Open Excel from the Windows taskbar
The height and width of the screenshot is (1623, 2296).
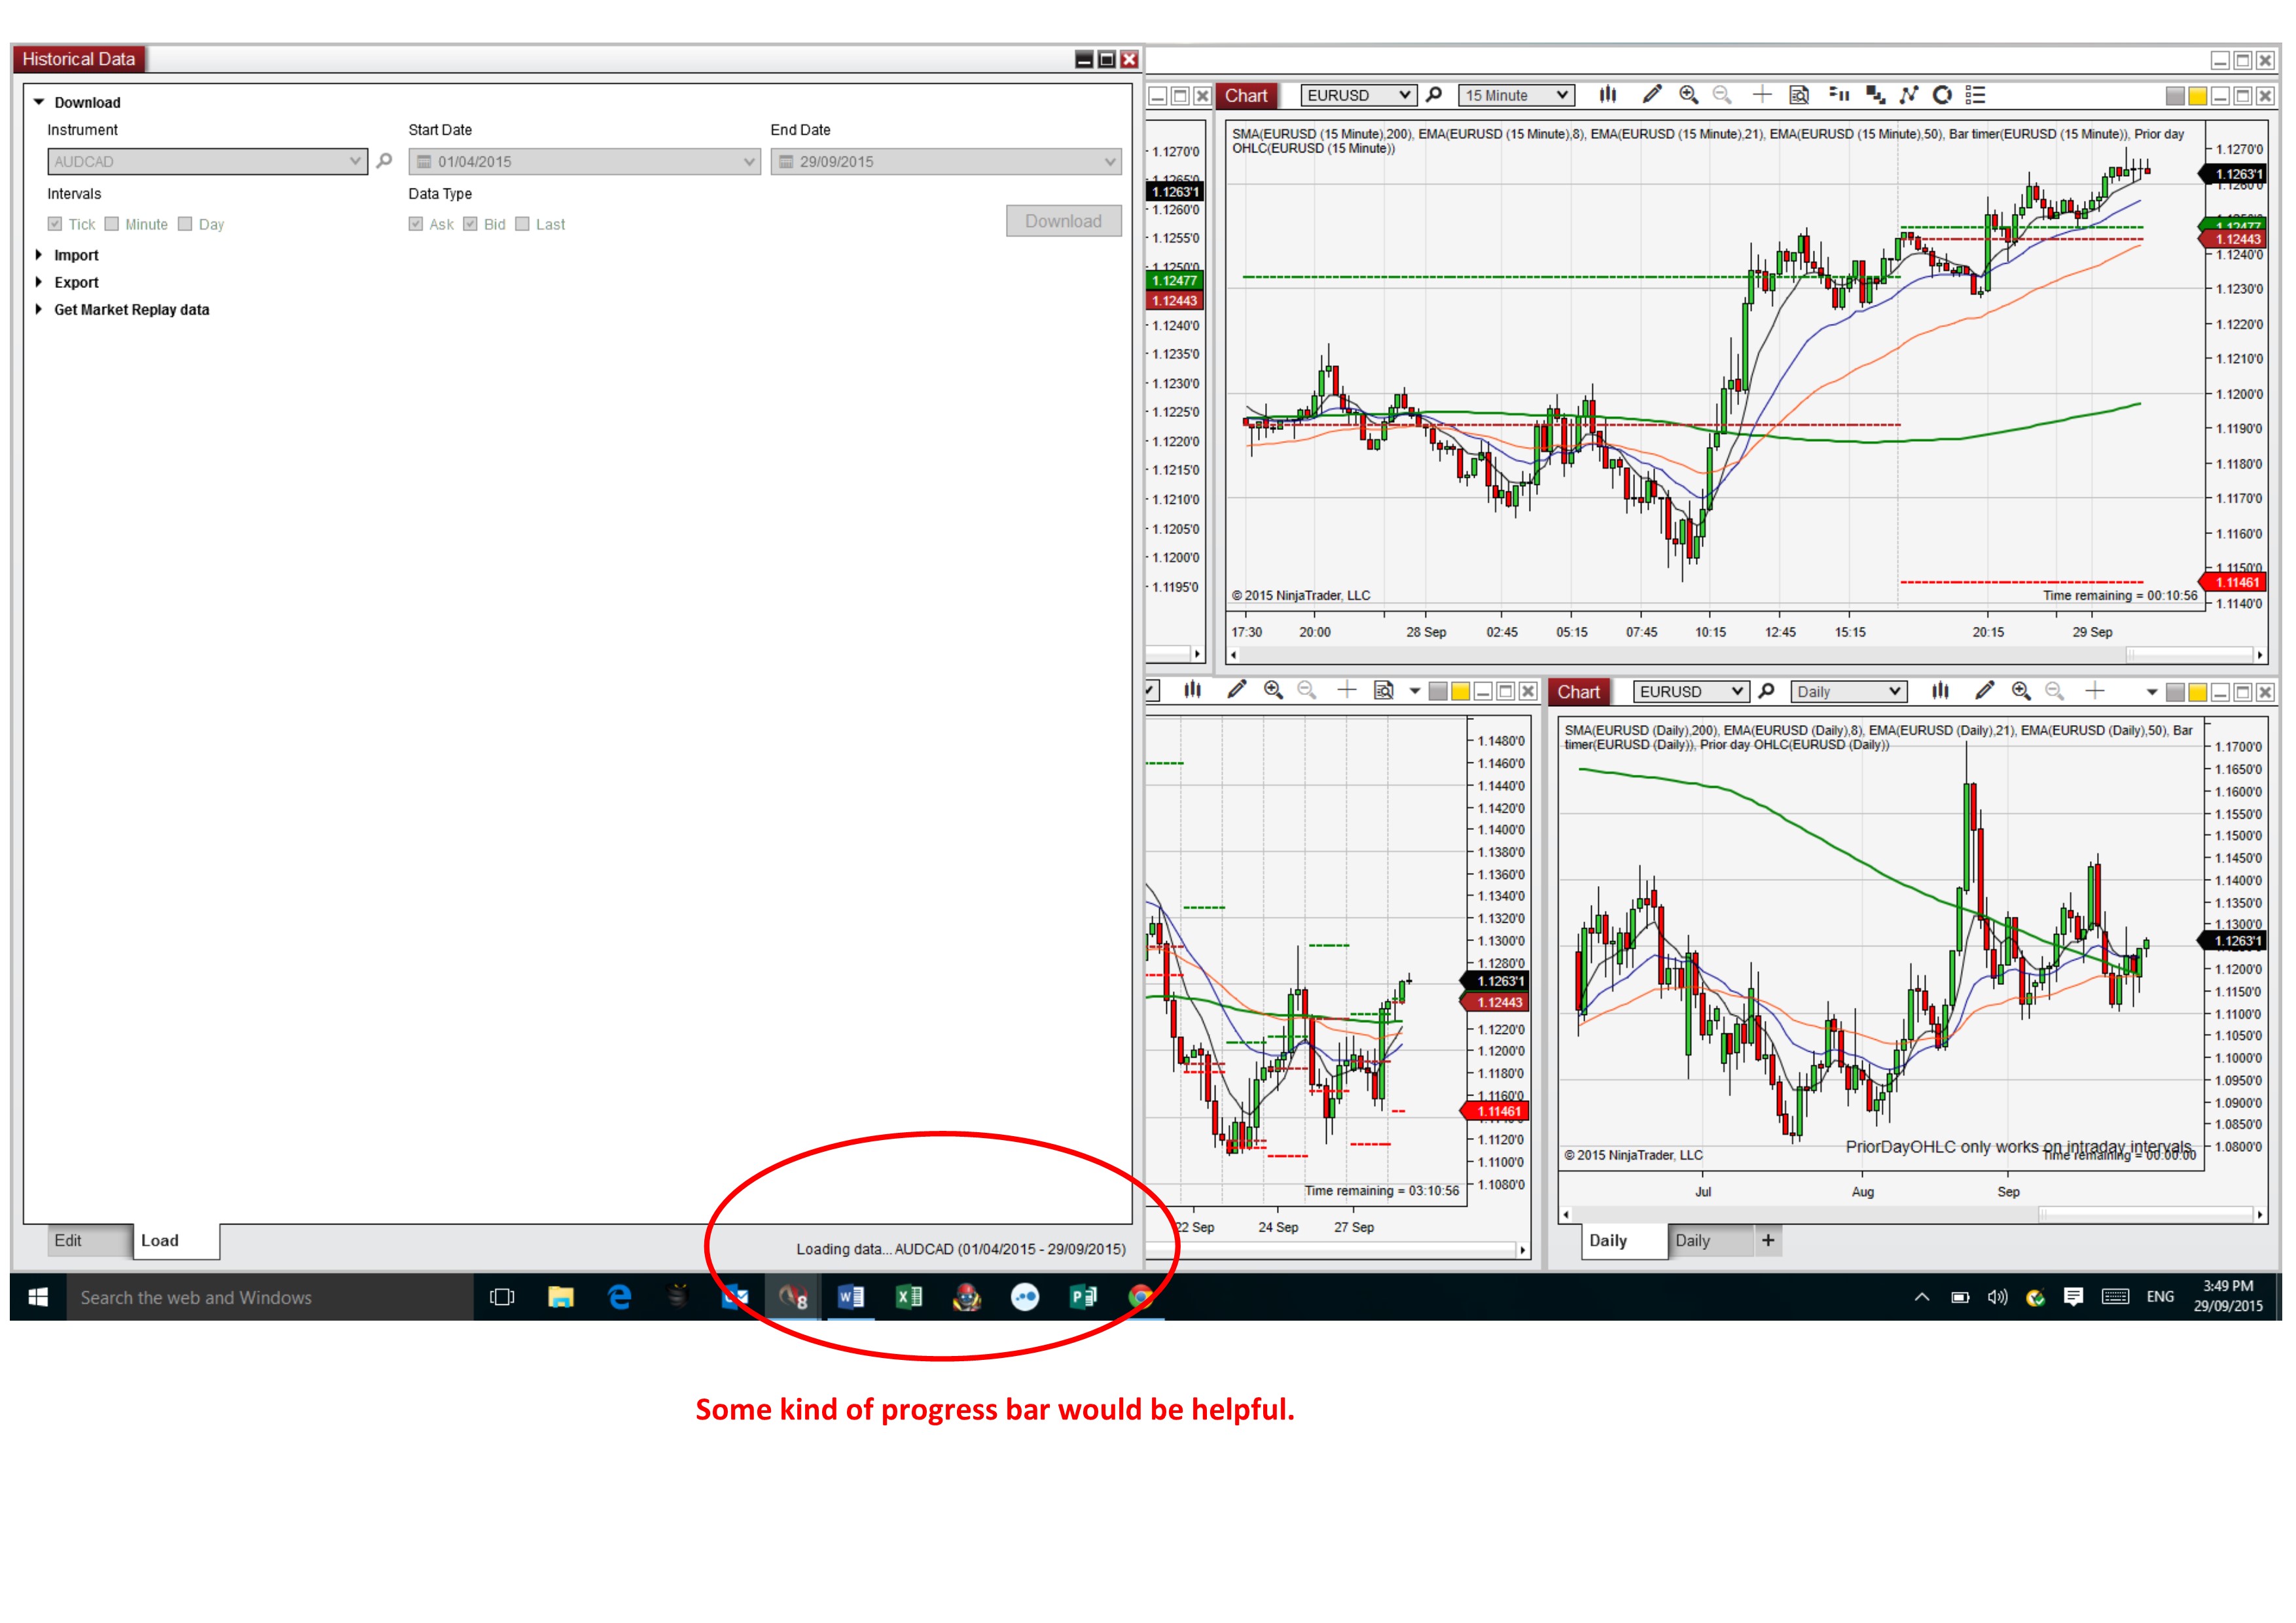tap(908, 1298)
